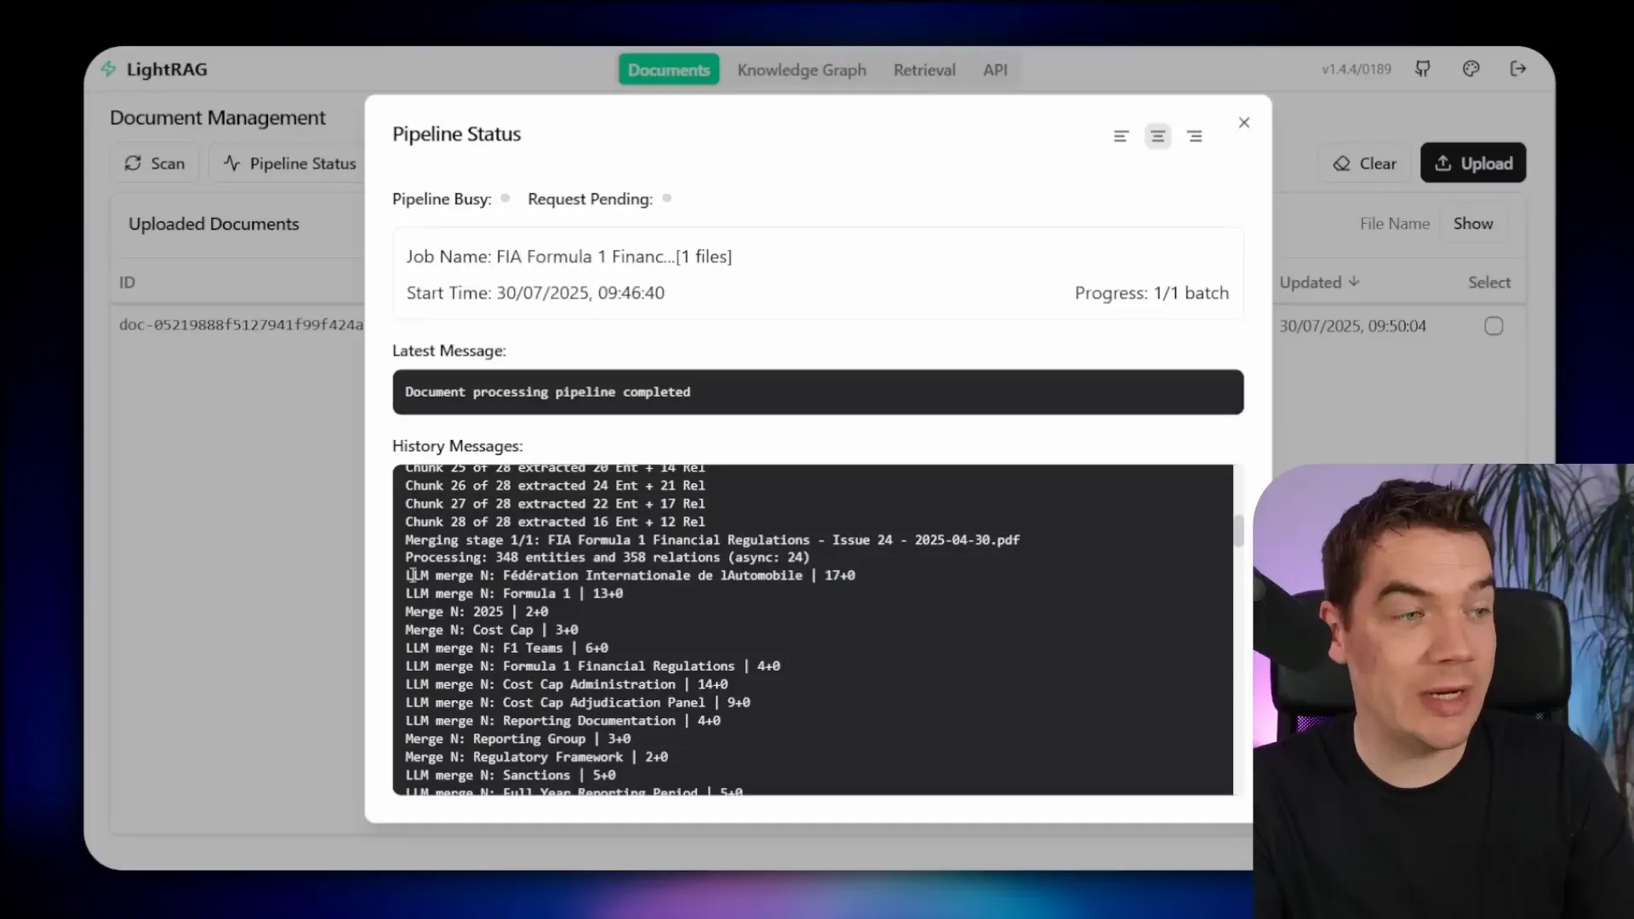Go to the Retrieval tab

point(924,70)
